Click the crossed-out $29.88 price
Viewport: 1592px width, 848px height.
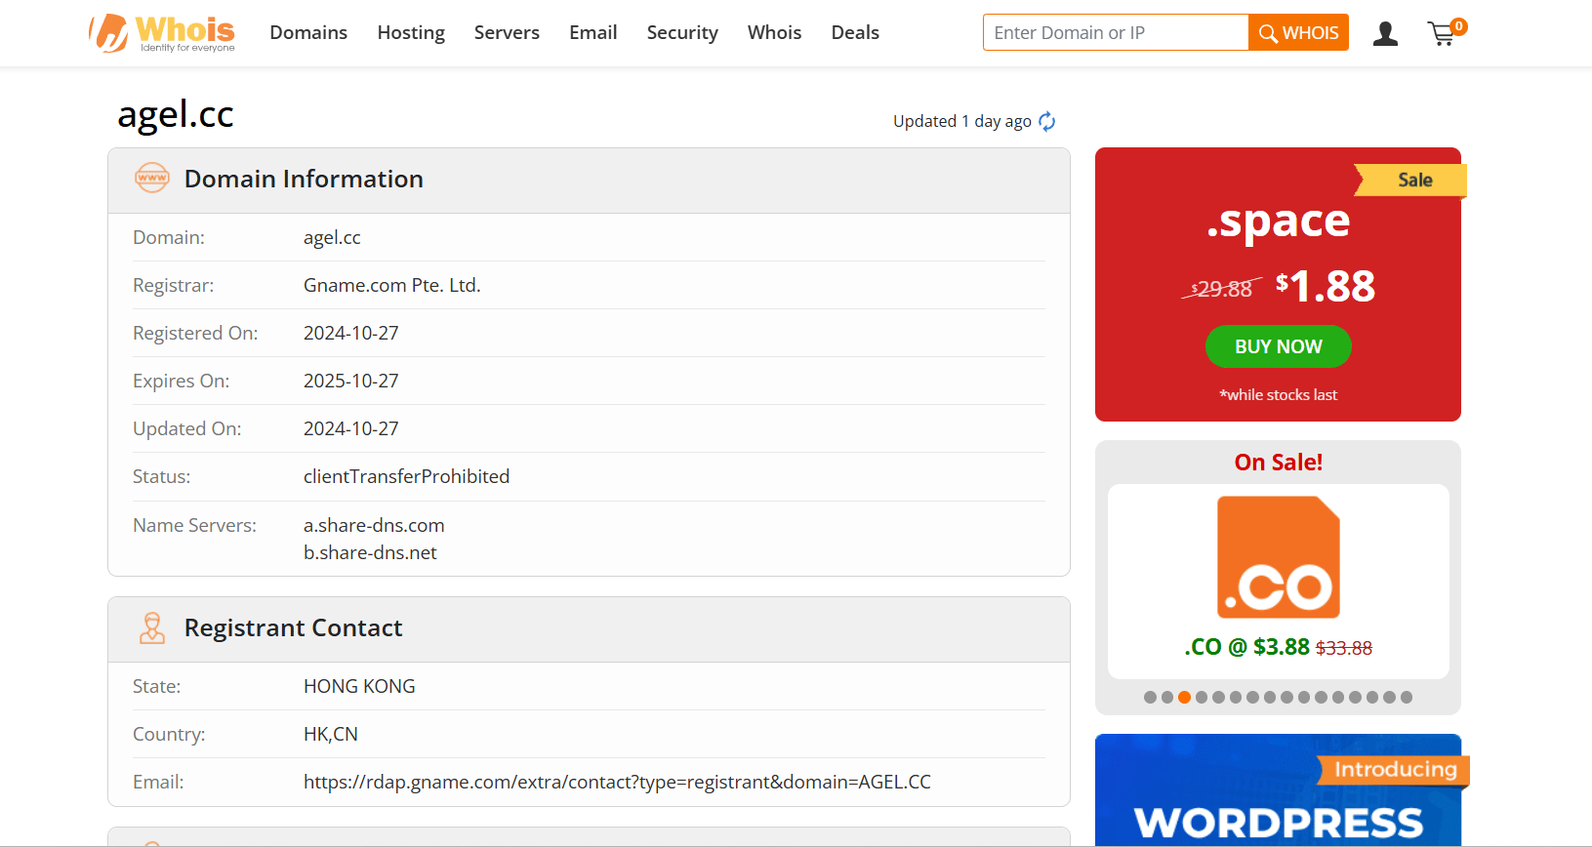(1221, 289)
